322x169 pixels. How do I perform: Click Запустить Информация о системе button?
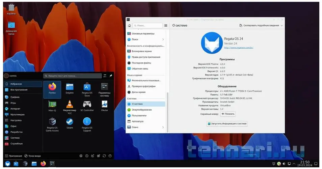click(227, 123)
